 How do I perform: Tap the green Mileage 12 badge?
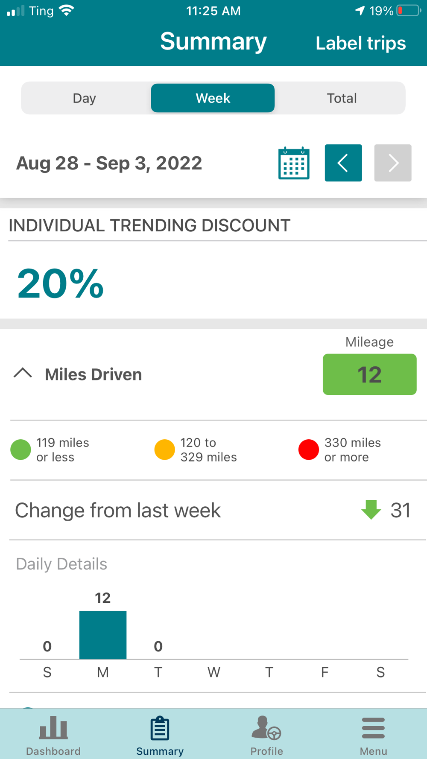(370, 374)
